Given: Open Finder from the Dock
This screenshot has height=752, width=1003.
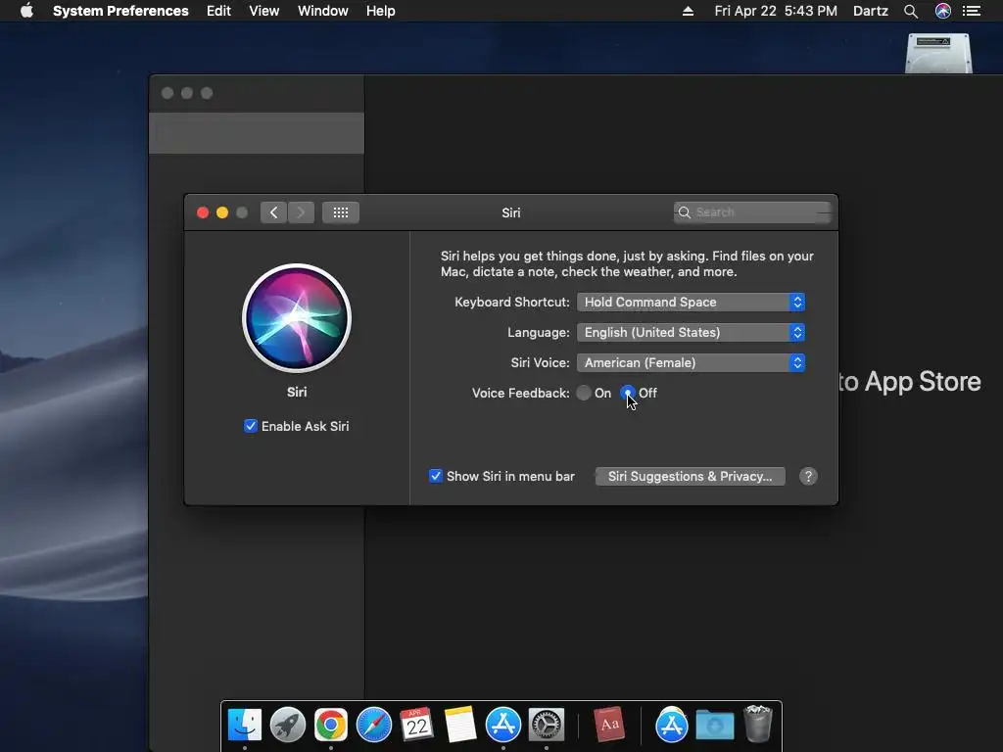Looking at the screenshot, I should [245, 726].
